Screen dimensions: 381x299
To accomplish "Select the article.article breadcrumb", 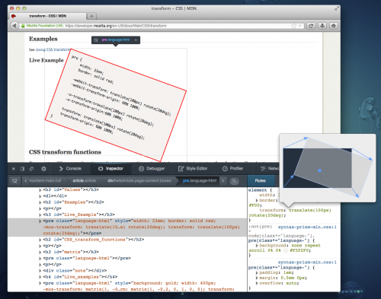I will pyautogui.click(x=85, y=181).
